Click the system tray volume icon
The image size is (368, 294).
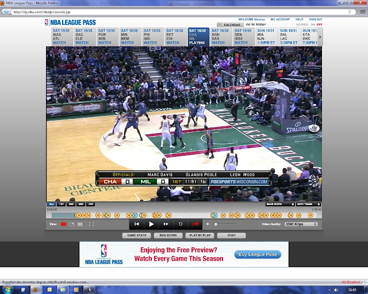tap(336, 290)
